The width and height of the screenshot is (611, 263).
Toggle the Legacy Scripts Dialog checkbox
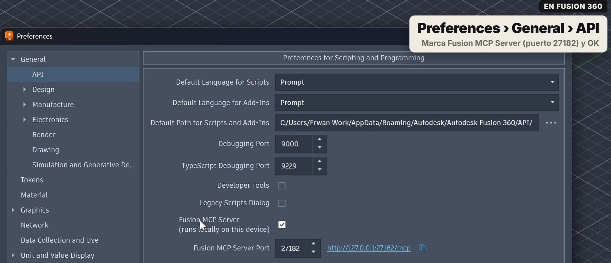tap(282, 203)
